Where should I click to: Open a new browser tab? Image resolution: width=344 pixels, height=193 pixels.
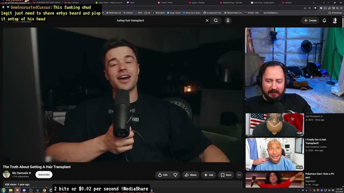[x=314, y=3]
